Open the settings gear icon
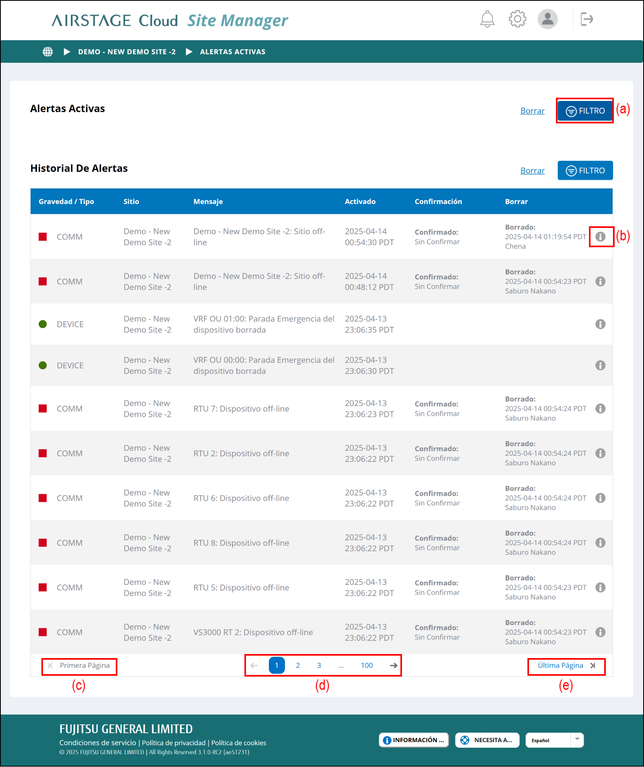644x767 pixels. click(x=517, y=19)
